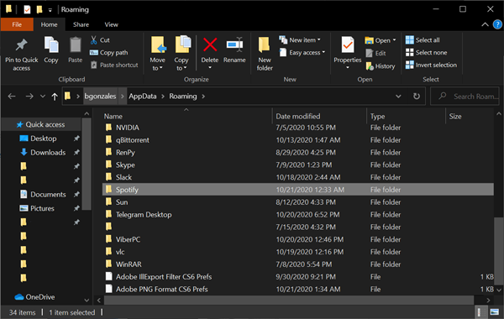
Task: Select Quick access in navigation pane
Action: click(41, 124)
